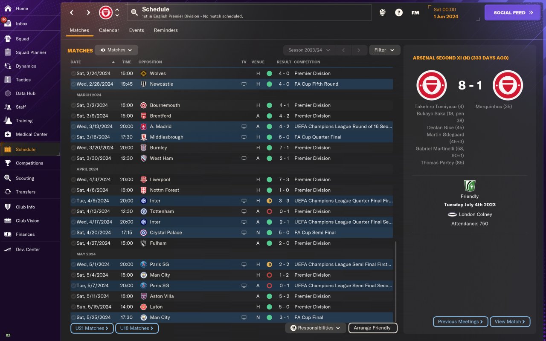Toggle the checkmark on the Wolves match row
This screenshot has width=546, height=341.
73,74
